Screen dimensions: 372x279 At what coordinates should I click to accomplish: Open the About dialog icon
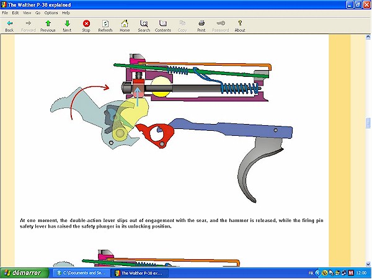(240, 26)
